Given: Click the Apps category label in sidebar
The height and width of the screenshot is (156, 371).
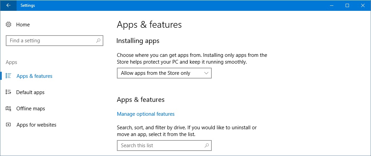Looking at the screenshot, I should click(12, 62).
